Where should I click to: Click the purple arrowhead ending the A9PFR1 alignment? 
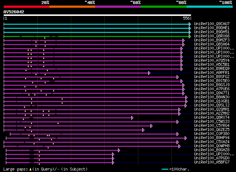coord(149,73)
